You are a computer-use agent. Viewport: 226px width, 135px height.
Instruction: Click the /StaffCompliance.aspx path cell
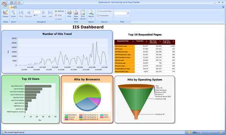[125, 57]
